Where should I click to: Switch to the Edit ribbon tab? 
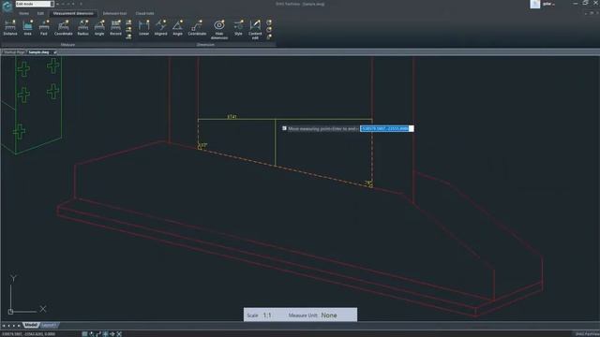40,13
